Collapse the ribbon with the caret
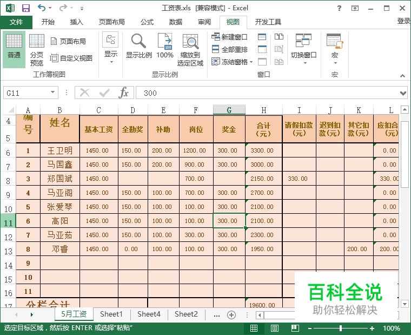 pos(402,76)
